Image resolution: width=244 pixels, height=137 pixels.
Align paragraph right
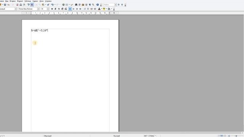coord(77,9)
